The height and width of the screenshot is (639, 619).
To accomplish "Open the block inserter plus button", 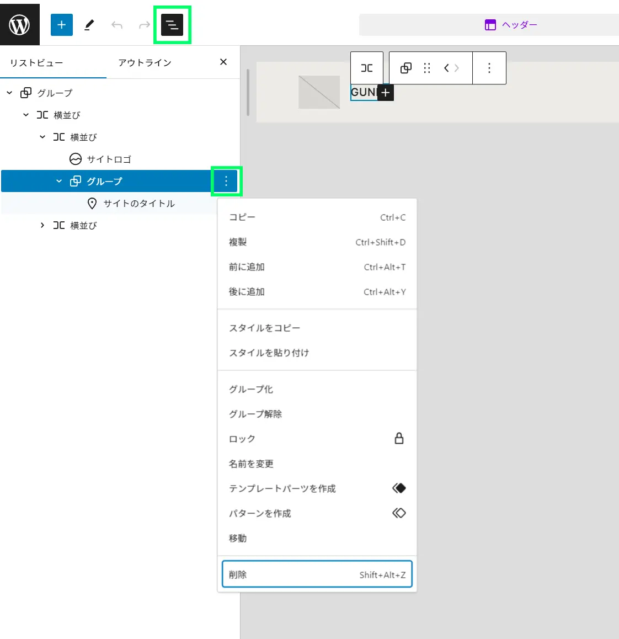I will pos(61,25).
